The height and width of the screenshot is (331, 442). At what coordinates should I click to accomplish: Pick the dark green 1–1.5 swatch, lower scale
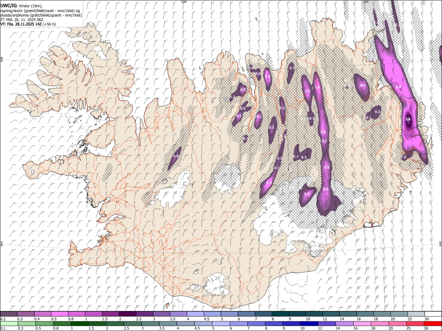(x=80, y=323)
